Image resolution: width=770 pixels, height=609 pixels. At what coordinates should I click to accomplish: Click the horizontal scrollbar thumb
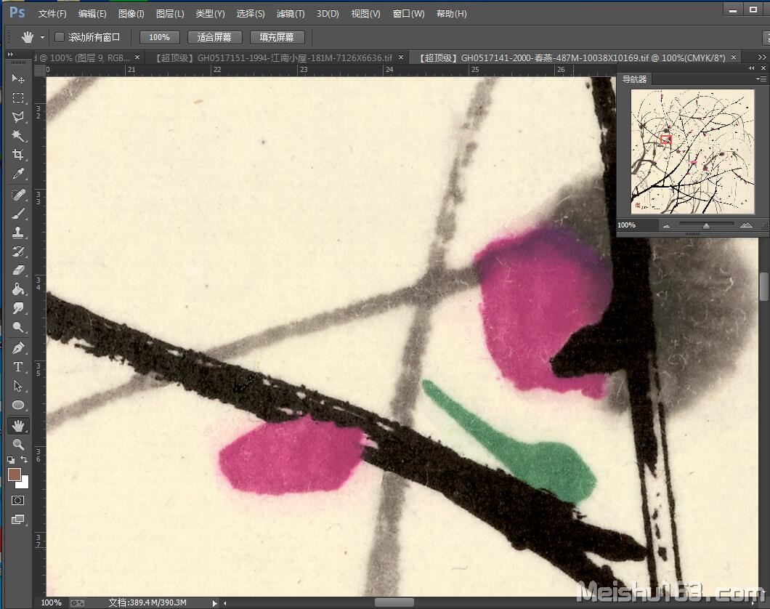[x=394, y=602]
